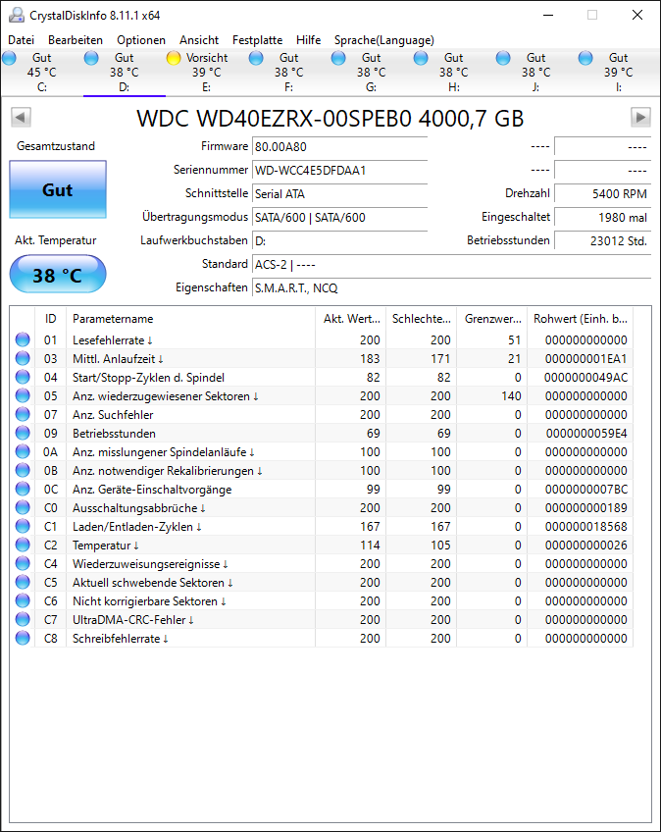
Task: Click status orb of Lesefehlerrate row
Action: pos(23,339)
